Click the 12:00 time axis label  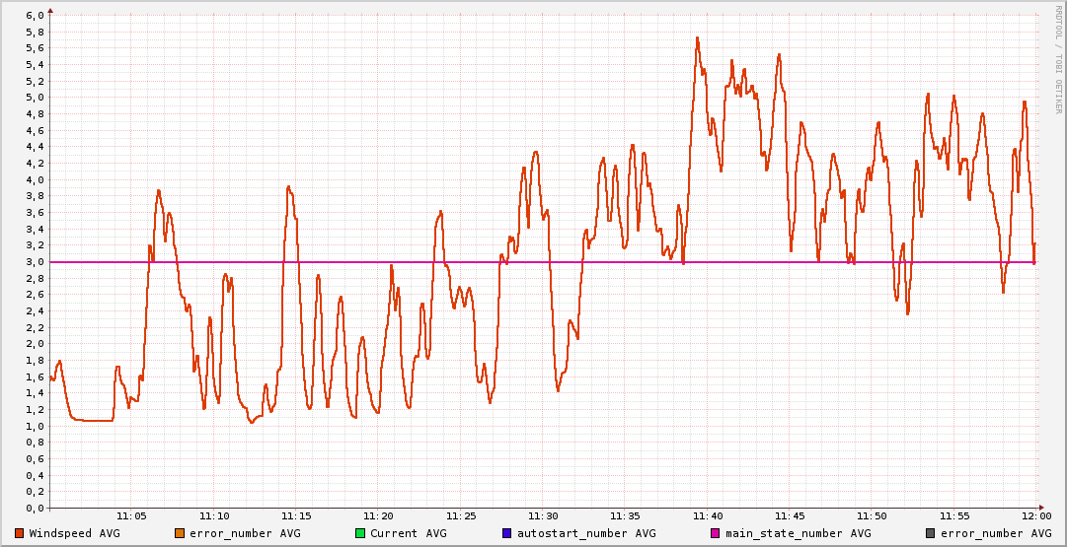coord(1036,516)
